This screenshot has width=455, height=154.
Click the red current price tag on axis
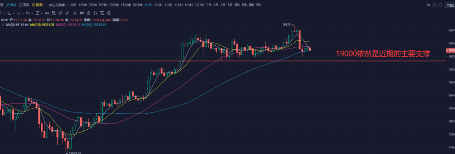pos(450,50)
